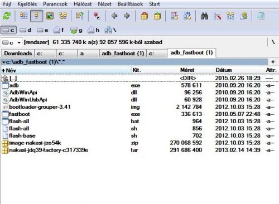This screenshot has height=204, width=279.
Task: Open directory hotlist asterisk button
Action: 273,62
